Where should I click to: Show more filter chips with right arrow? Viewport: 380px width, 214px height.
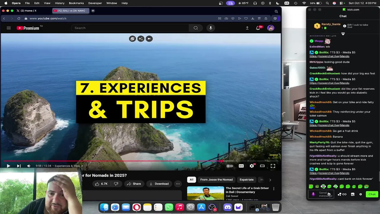click(270, 180)
